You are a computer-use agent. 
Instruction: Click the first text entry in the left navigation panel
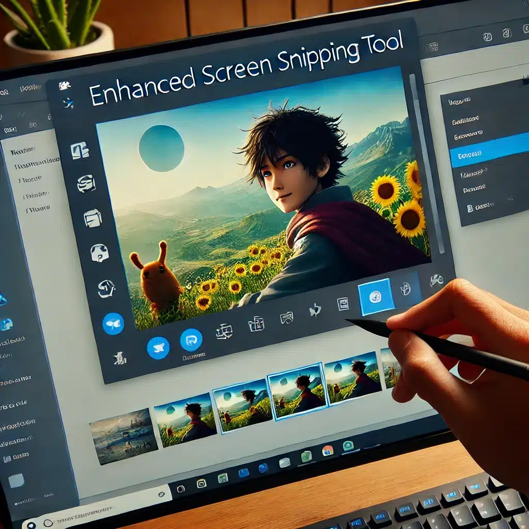[23, 151]
